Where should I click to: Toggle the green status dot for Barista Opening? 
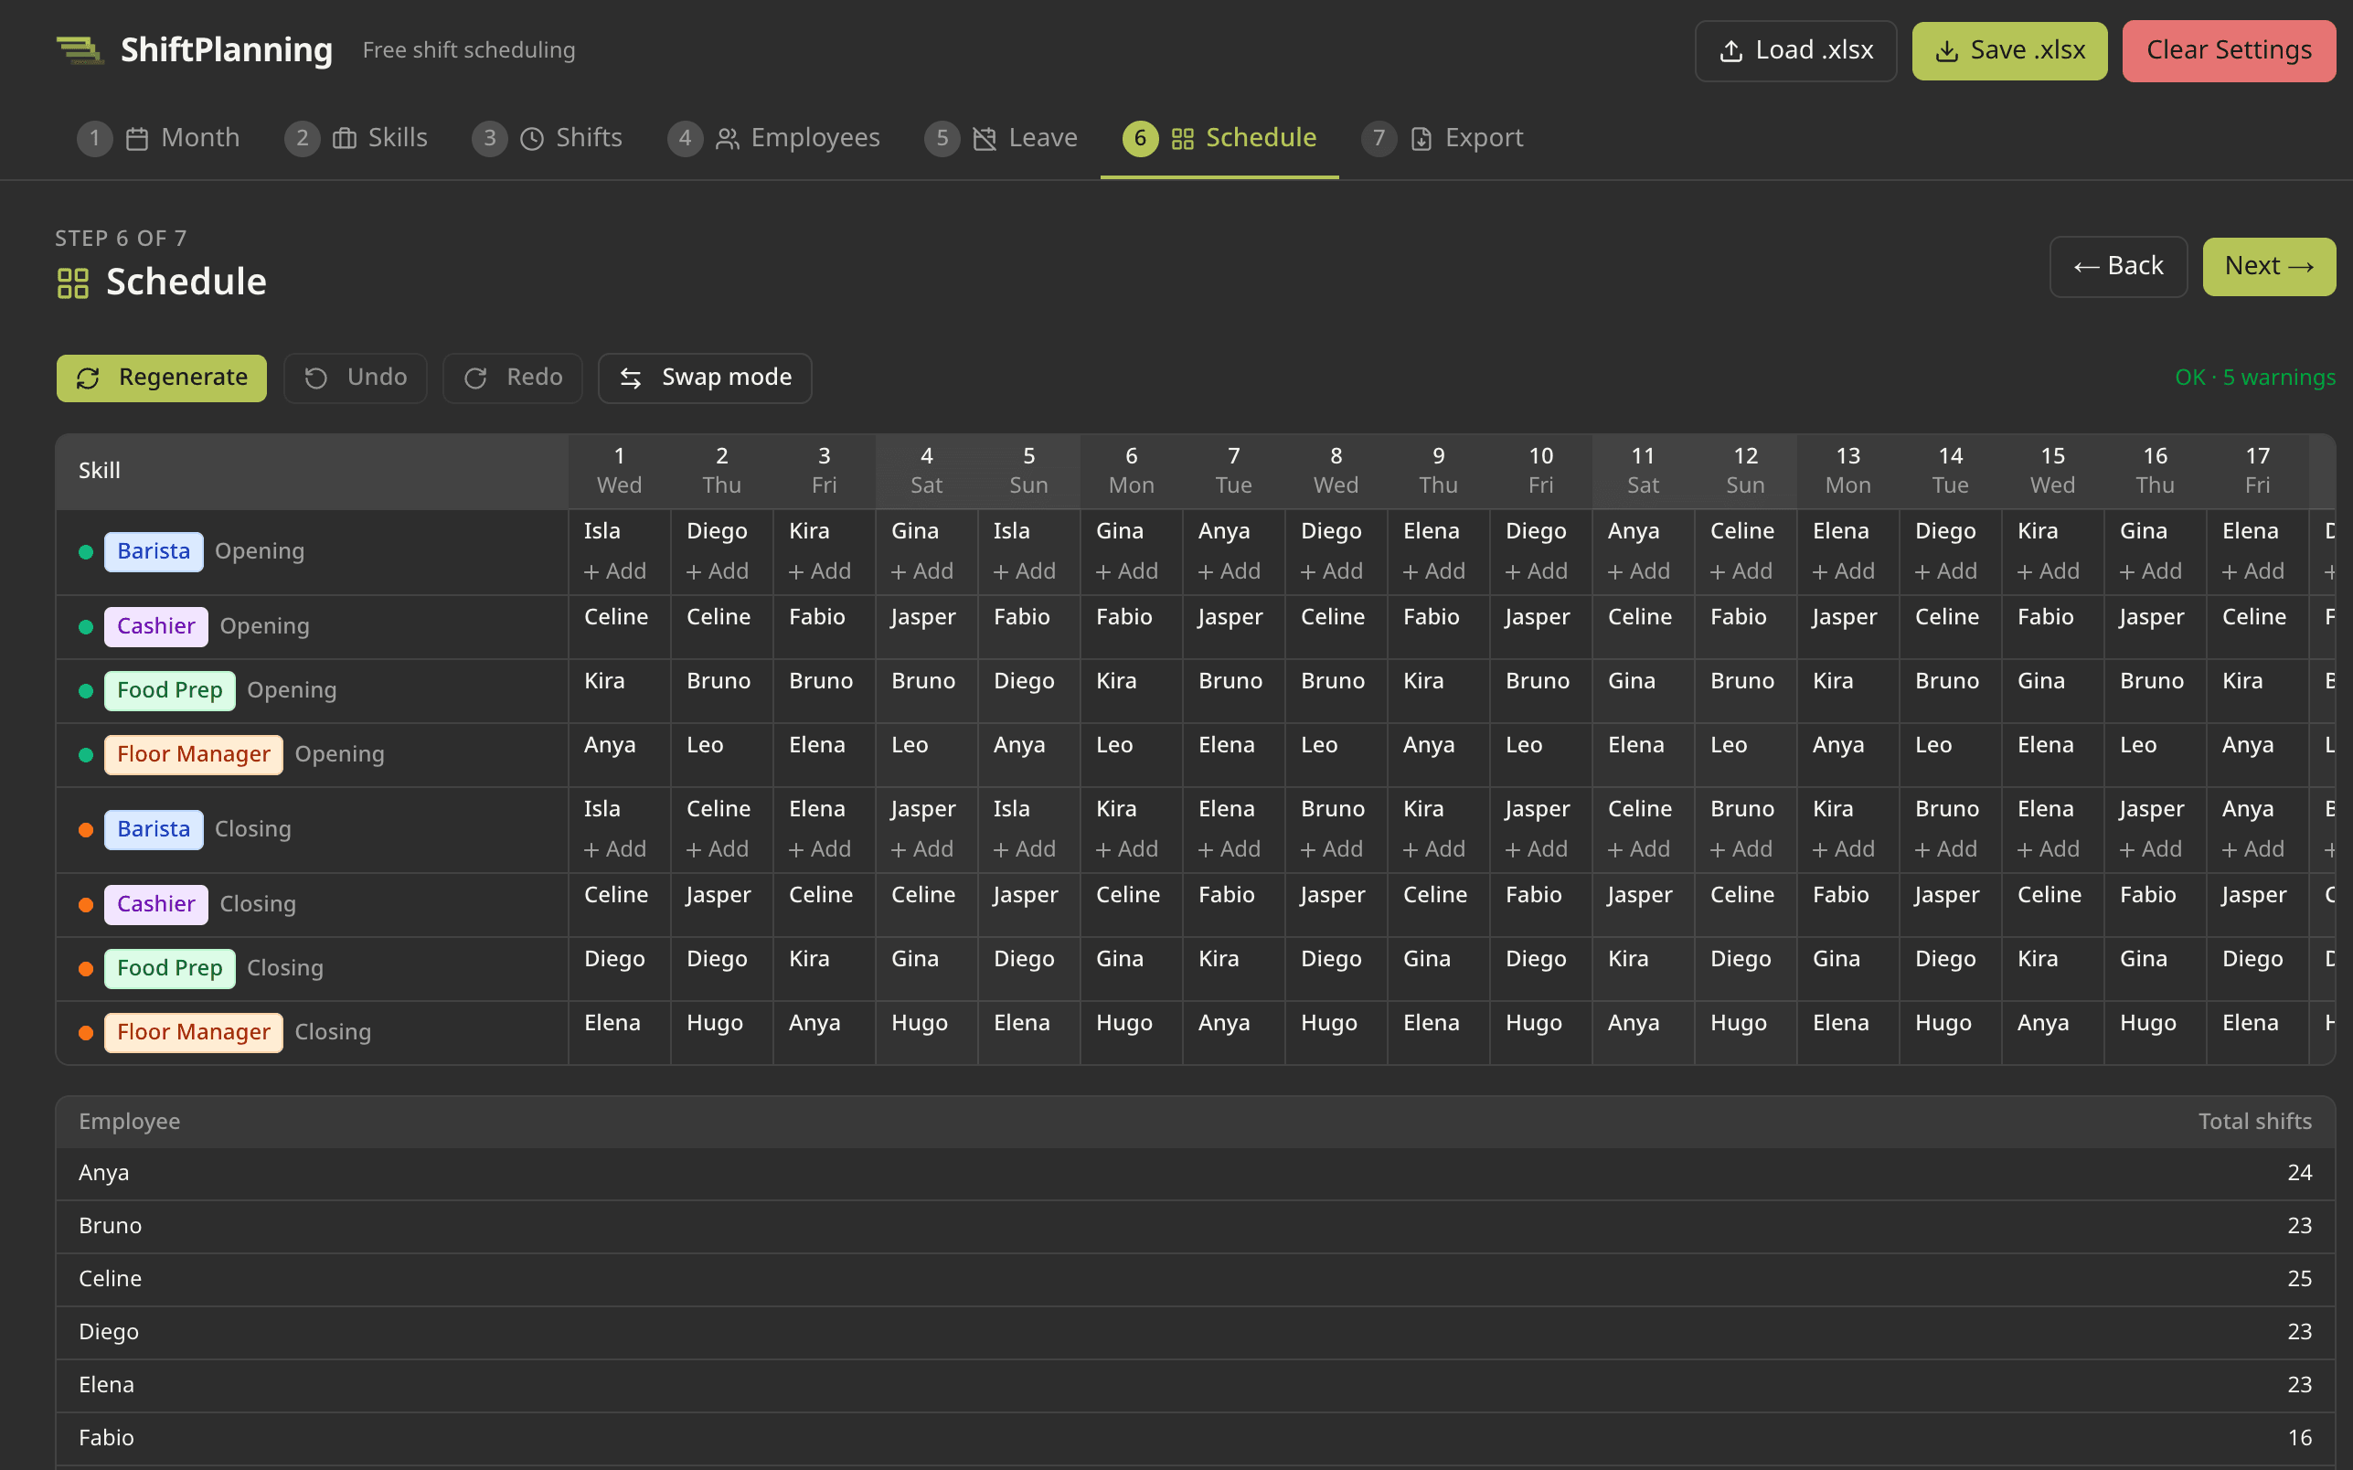[86, 551]
